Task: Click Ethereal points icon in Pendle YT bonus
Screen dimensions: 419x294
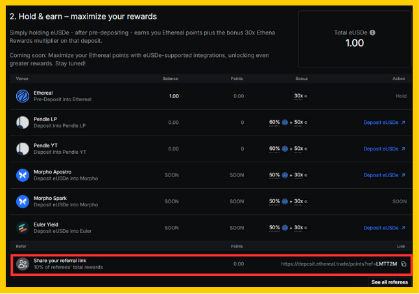Action: (x=285, y=149)
